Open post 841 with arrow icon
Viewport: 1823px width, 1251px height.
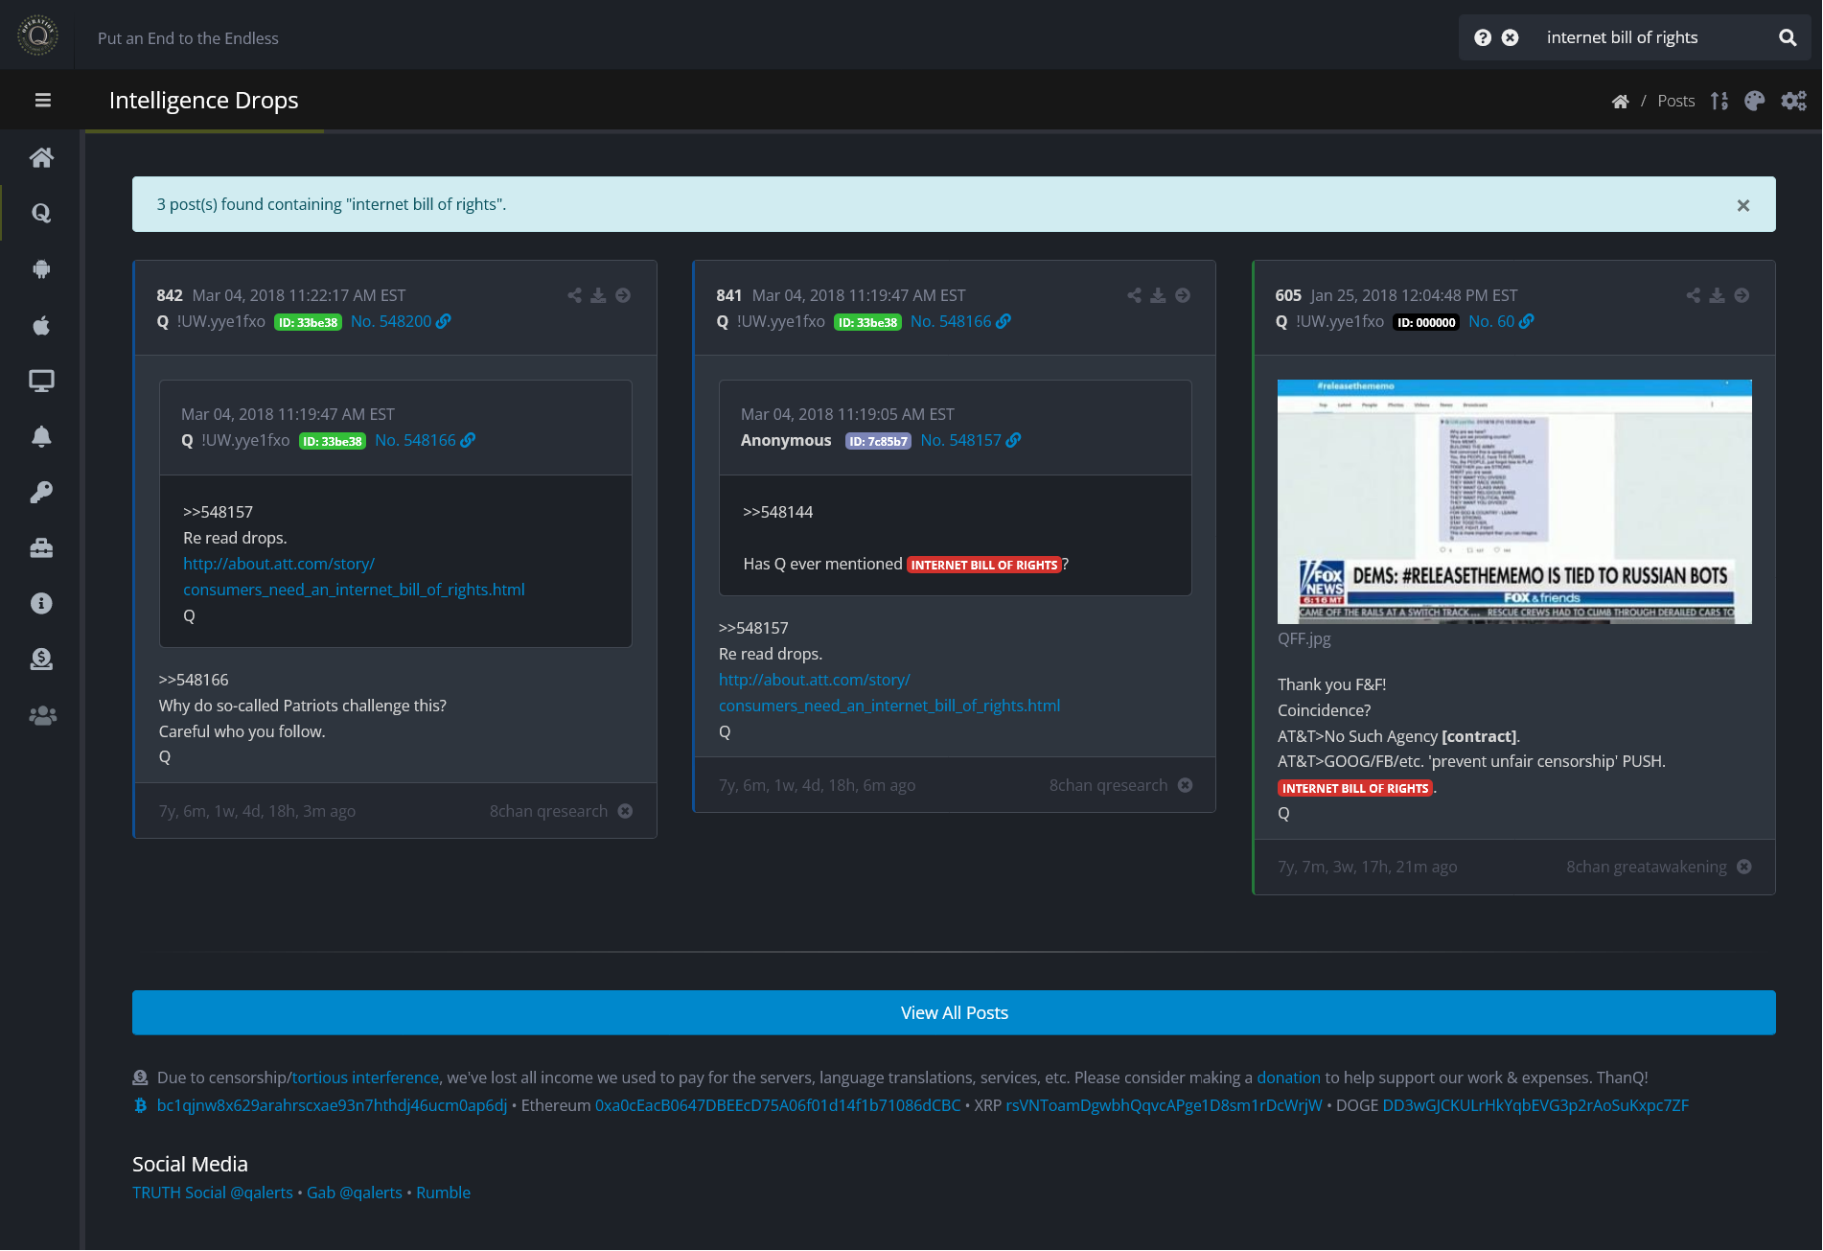(1183, 295)
